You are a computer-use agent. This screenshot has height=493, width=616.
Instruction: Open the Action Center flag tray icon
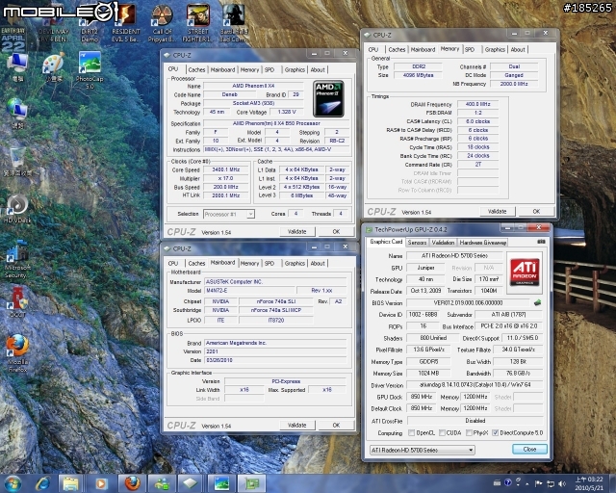539,483
